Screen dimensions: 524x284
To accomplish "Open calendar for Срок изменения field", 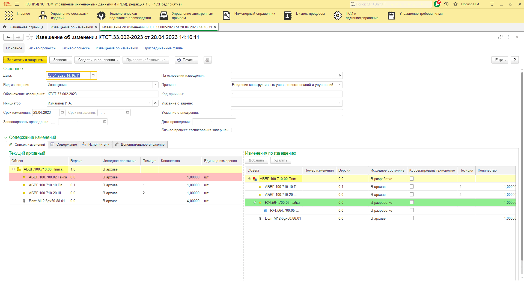I will (x=62, y=112).
